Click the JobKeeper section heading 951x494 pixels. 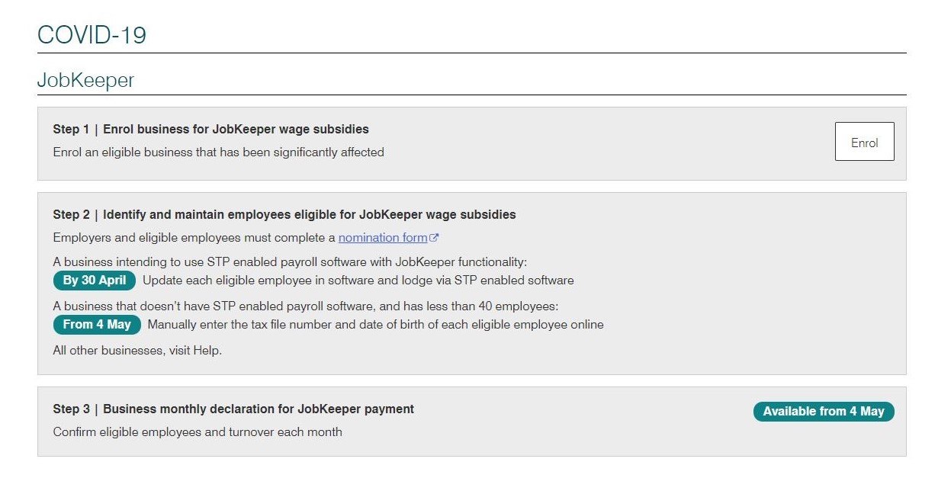(85, 80)
